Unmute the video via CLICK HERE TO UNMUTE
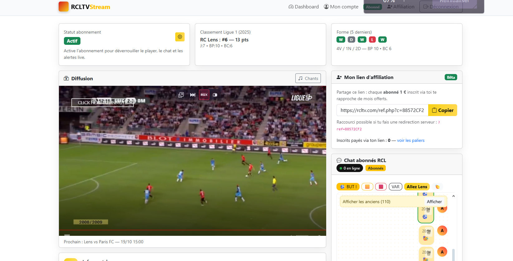513x261 pixels. click(x=102, y=103)
